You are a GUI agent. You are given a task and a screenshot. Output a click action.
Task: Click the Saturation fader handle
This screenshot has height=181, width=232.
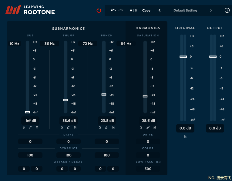[145, 96]
